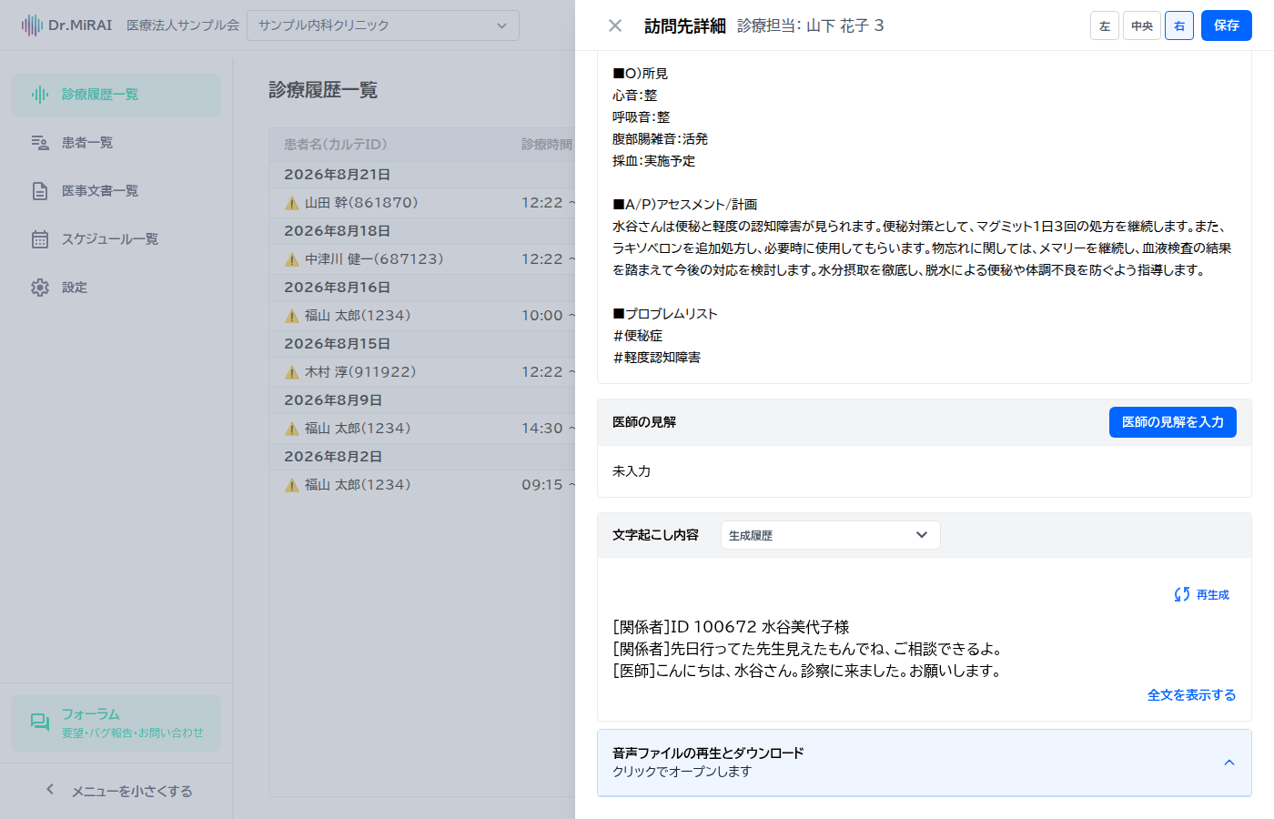Click the スケジュール一覧 calendar icon
Screen dimensions: 1274x819
coord(40,239)
